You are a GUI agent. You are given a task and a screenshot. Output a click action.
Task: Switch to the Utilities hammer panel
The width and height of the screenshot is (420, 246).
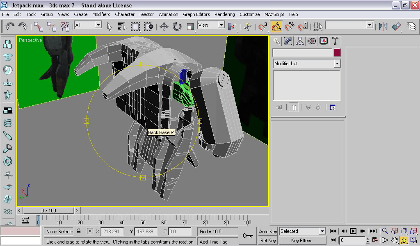(x=335, y=41)
